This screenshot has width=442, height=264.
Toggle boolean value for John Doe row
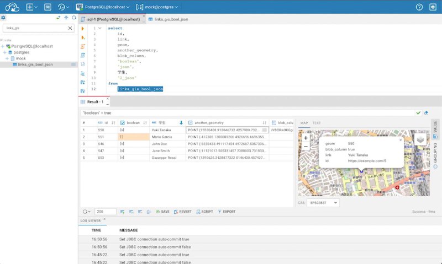click(122, 144)
